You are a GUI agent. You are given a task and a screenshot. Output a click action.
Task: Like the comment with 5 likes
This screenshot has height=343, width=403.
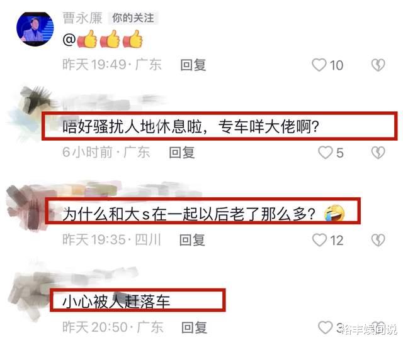pos(326,153)
